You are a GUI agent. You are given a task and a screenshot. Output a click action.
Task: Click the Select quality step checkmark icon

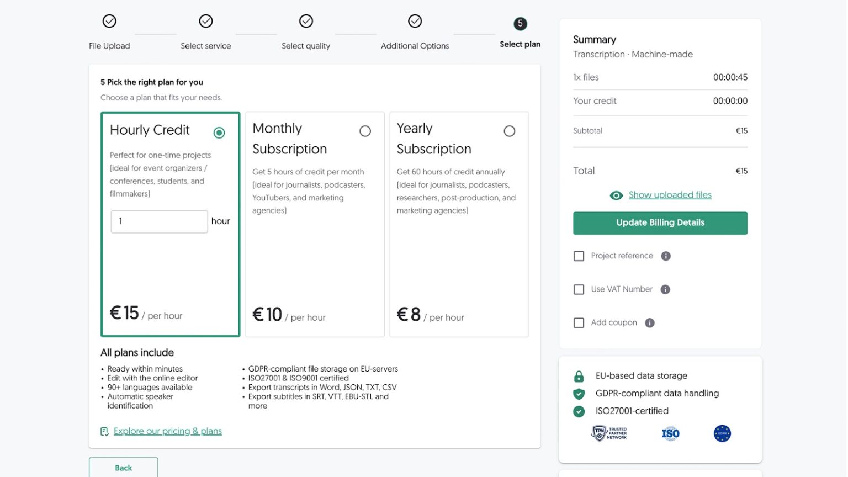coord(306,20)
